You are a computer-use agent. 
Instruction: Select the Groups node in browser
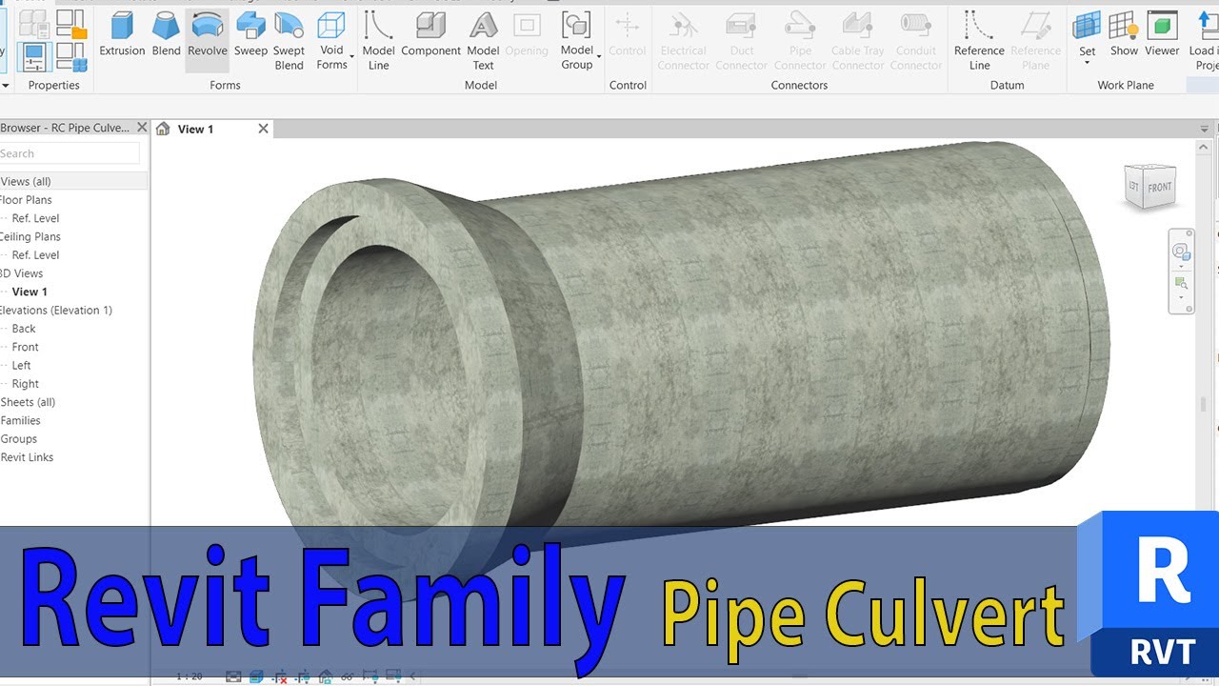(19, 439)
